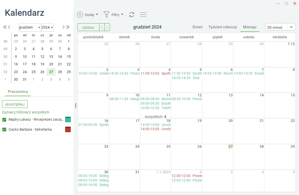Open the 08:00-08:30 Wymi event
Viewport: 299px width, 195px height.
[x=156, y=99]
